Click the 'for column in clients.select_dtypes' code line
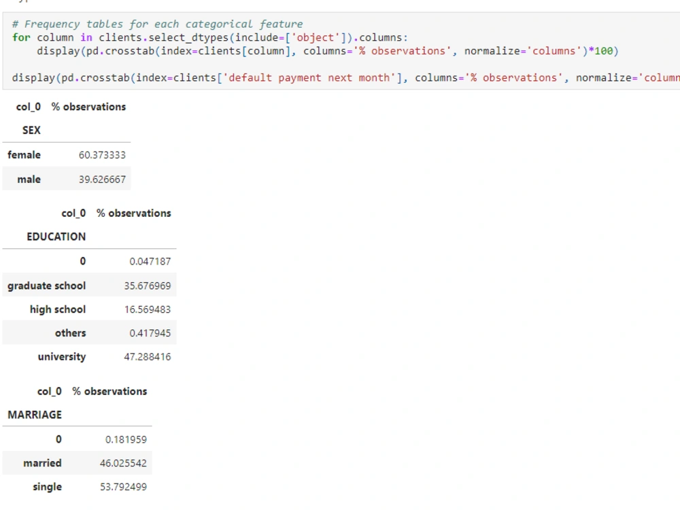 pyautogui.click(x=210, y=37)
